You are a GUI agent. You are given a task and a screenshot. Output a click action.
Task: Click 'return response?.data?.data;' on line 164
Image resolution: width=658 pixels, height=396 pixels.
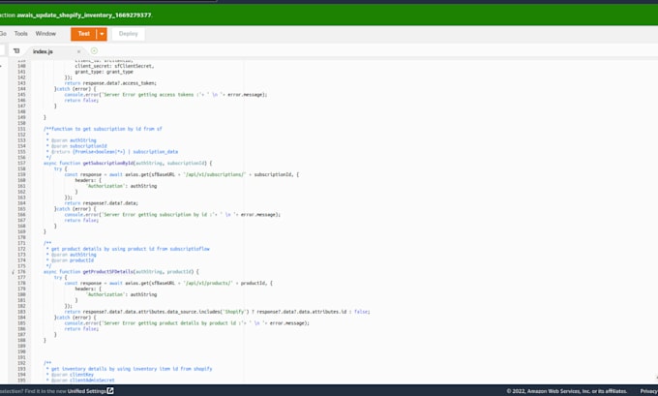102,203
